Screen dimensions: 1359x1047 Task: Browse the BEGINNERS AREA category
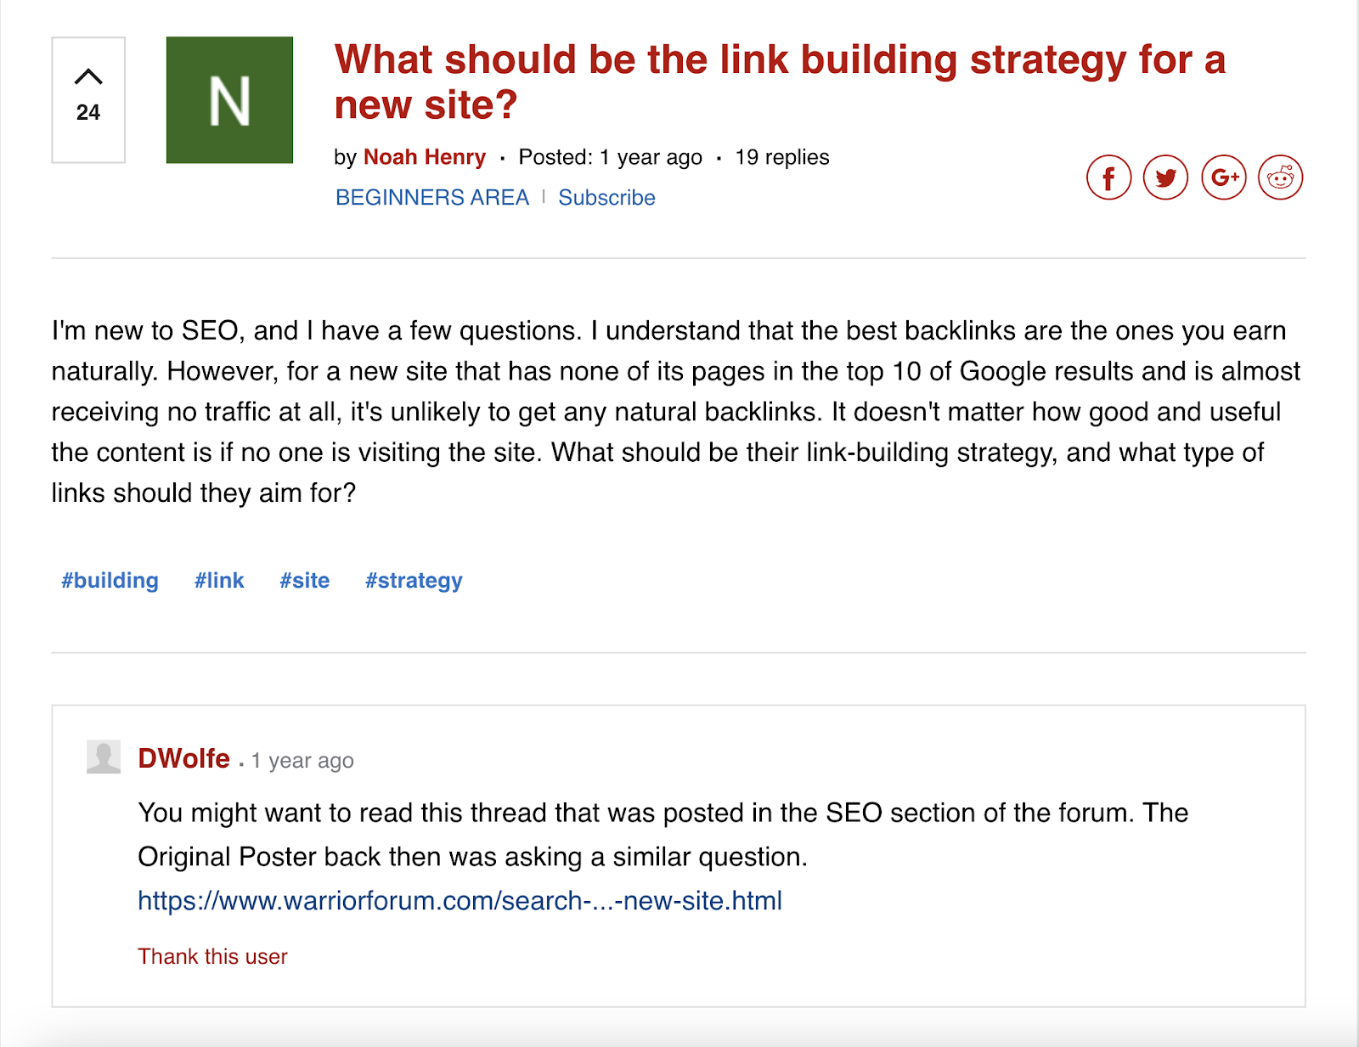(432, 197)
